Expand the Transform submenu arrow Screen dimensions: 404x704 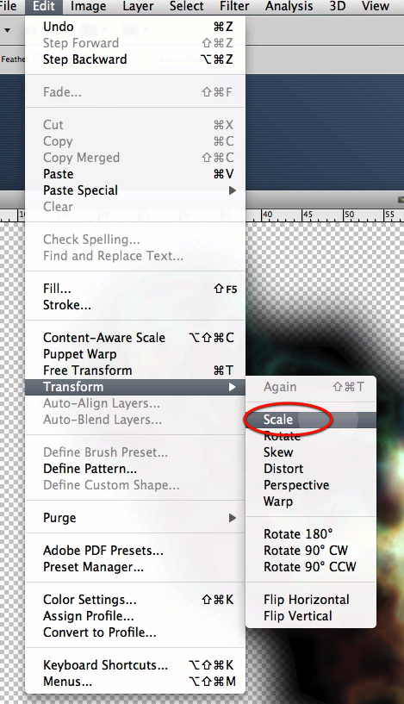point(232,387)
